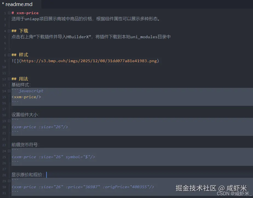Collapse the "## 下载" section fold marker

(x=8, y=31)
